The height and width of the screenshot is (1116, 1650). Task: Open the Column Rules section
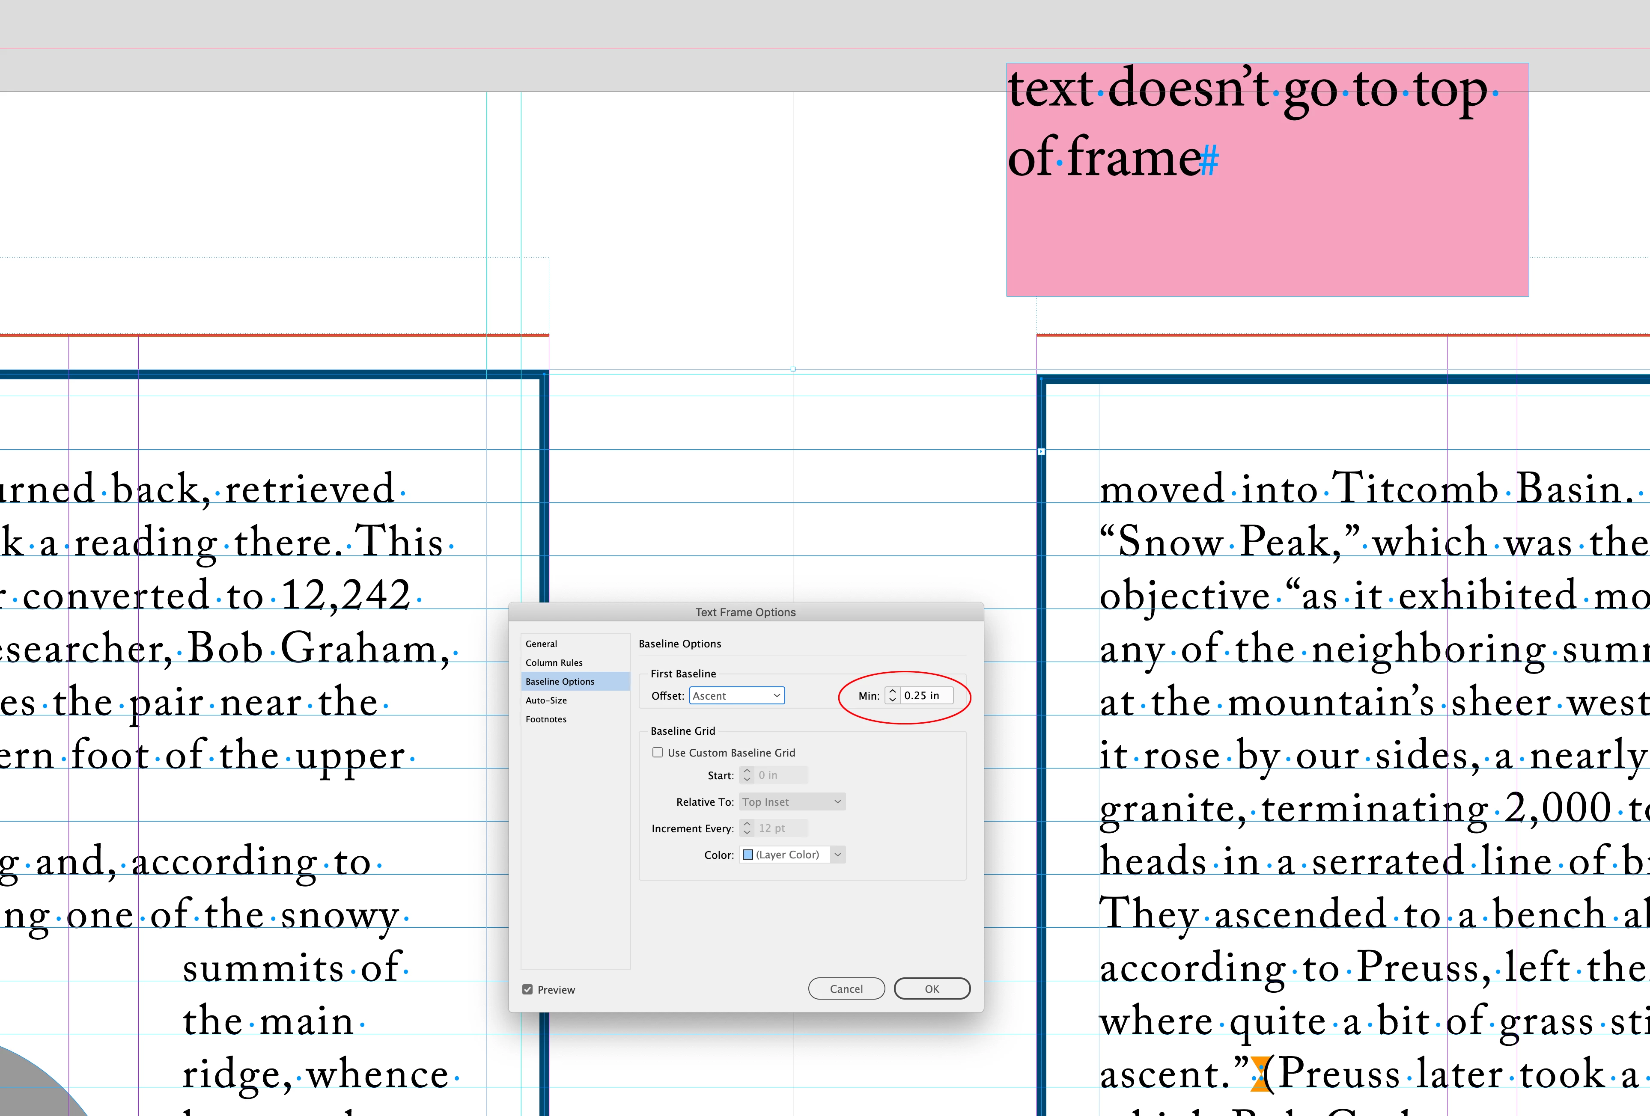554,663
